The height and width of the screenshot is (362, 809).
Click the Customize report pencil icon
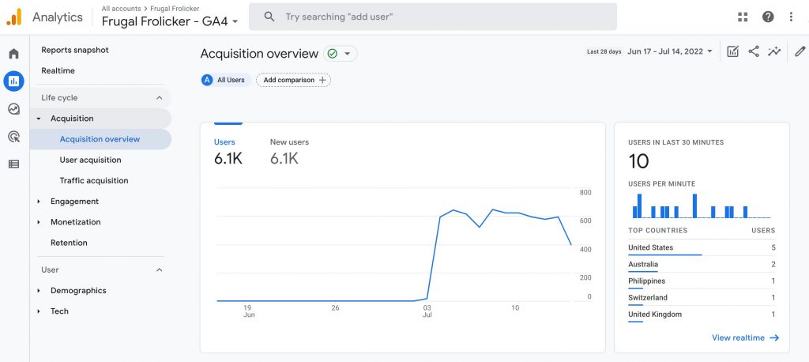[x=800, y=51]
